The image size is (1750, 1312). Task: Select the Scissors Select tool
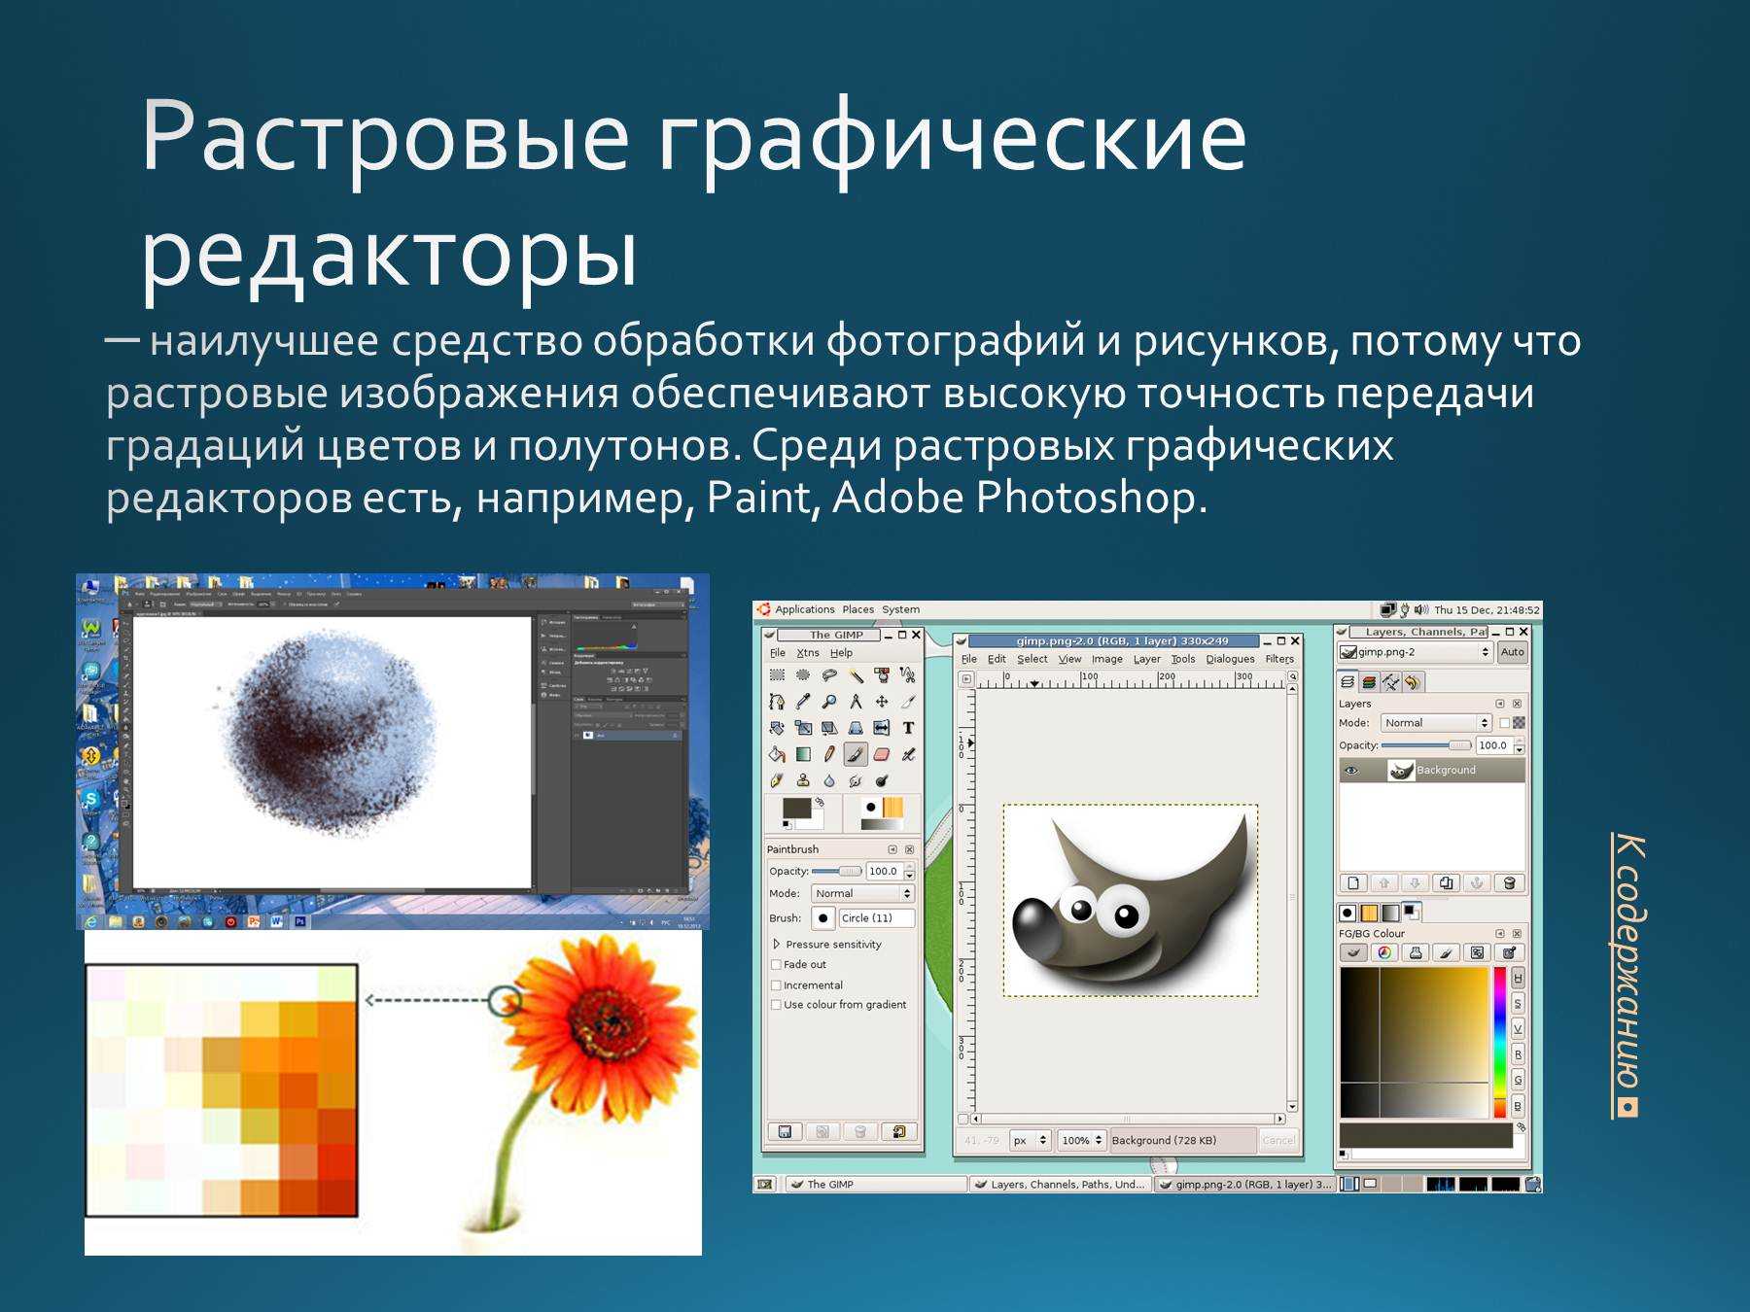(908, 675)
